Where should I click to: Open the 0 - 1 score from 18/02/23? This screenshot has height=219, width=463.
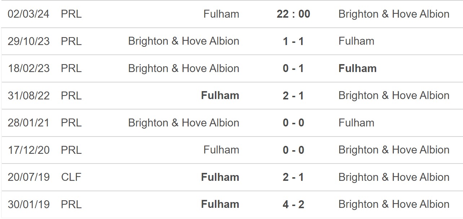click(294, 68)
